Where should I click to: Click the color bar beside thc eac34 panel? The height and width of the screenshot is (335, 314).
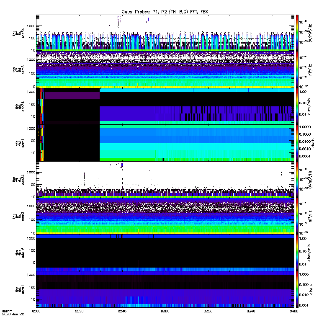coord(297,180)
